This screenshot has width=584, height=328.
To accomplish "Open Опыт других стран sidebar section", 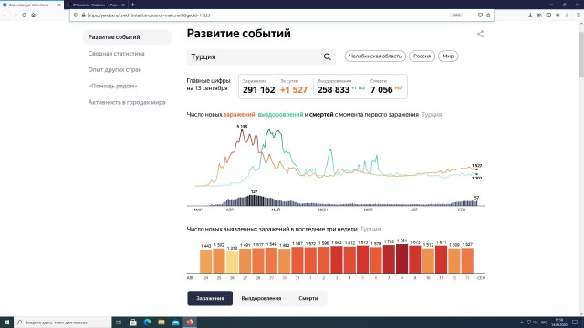I will [x=115, y=70].
